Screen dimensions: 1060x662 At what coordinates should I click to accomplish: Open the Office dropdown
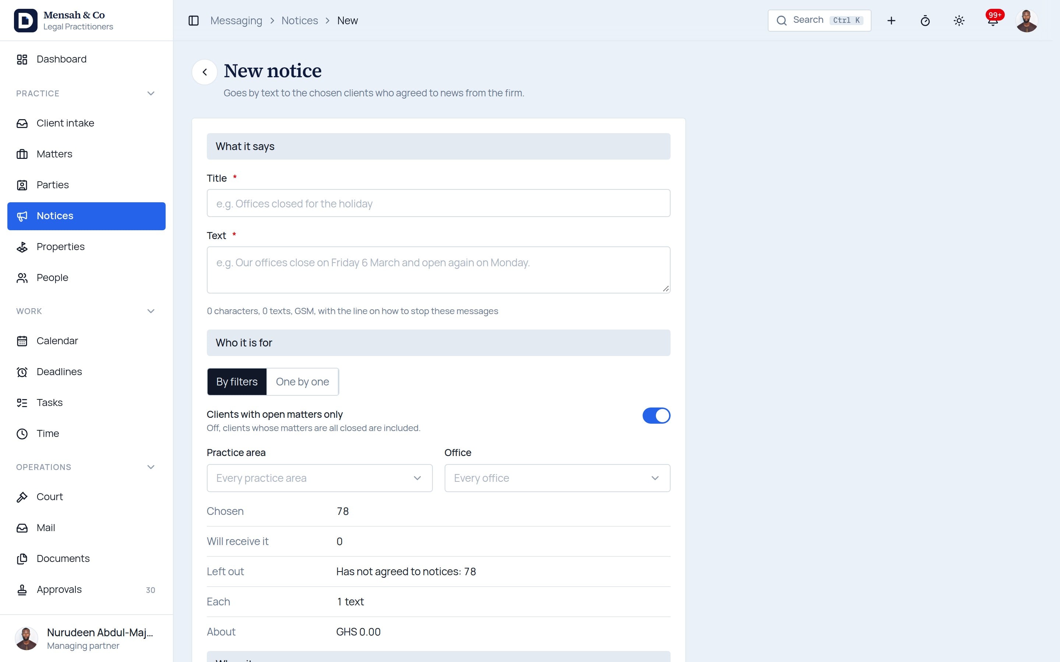point(557,478)
